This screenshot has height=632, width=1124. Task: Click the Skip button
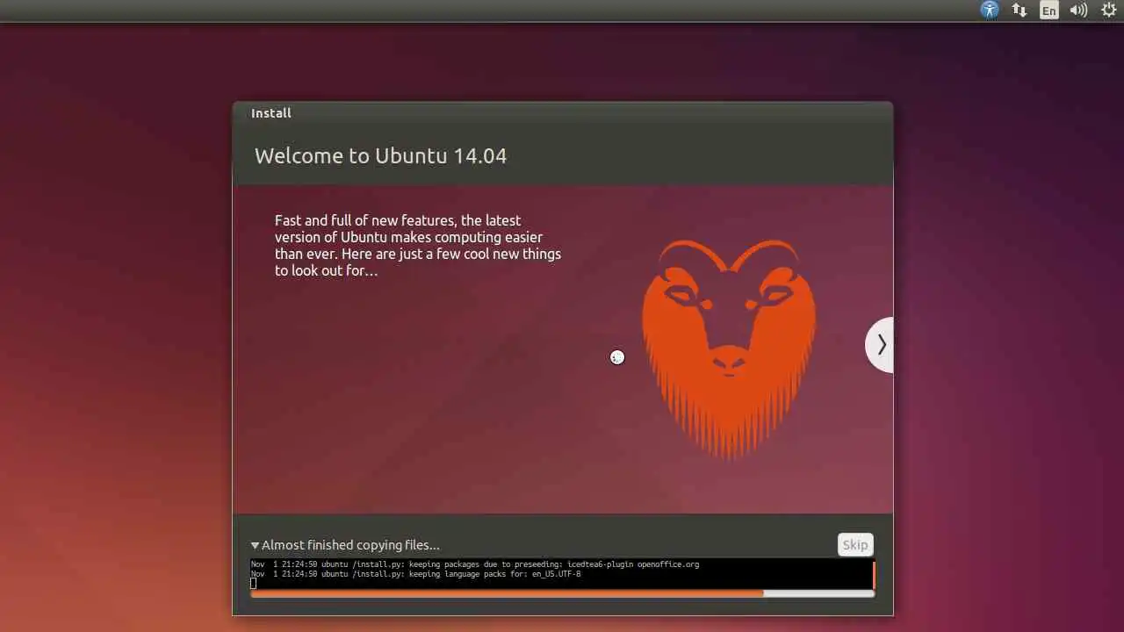[855, 544]
